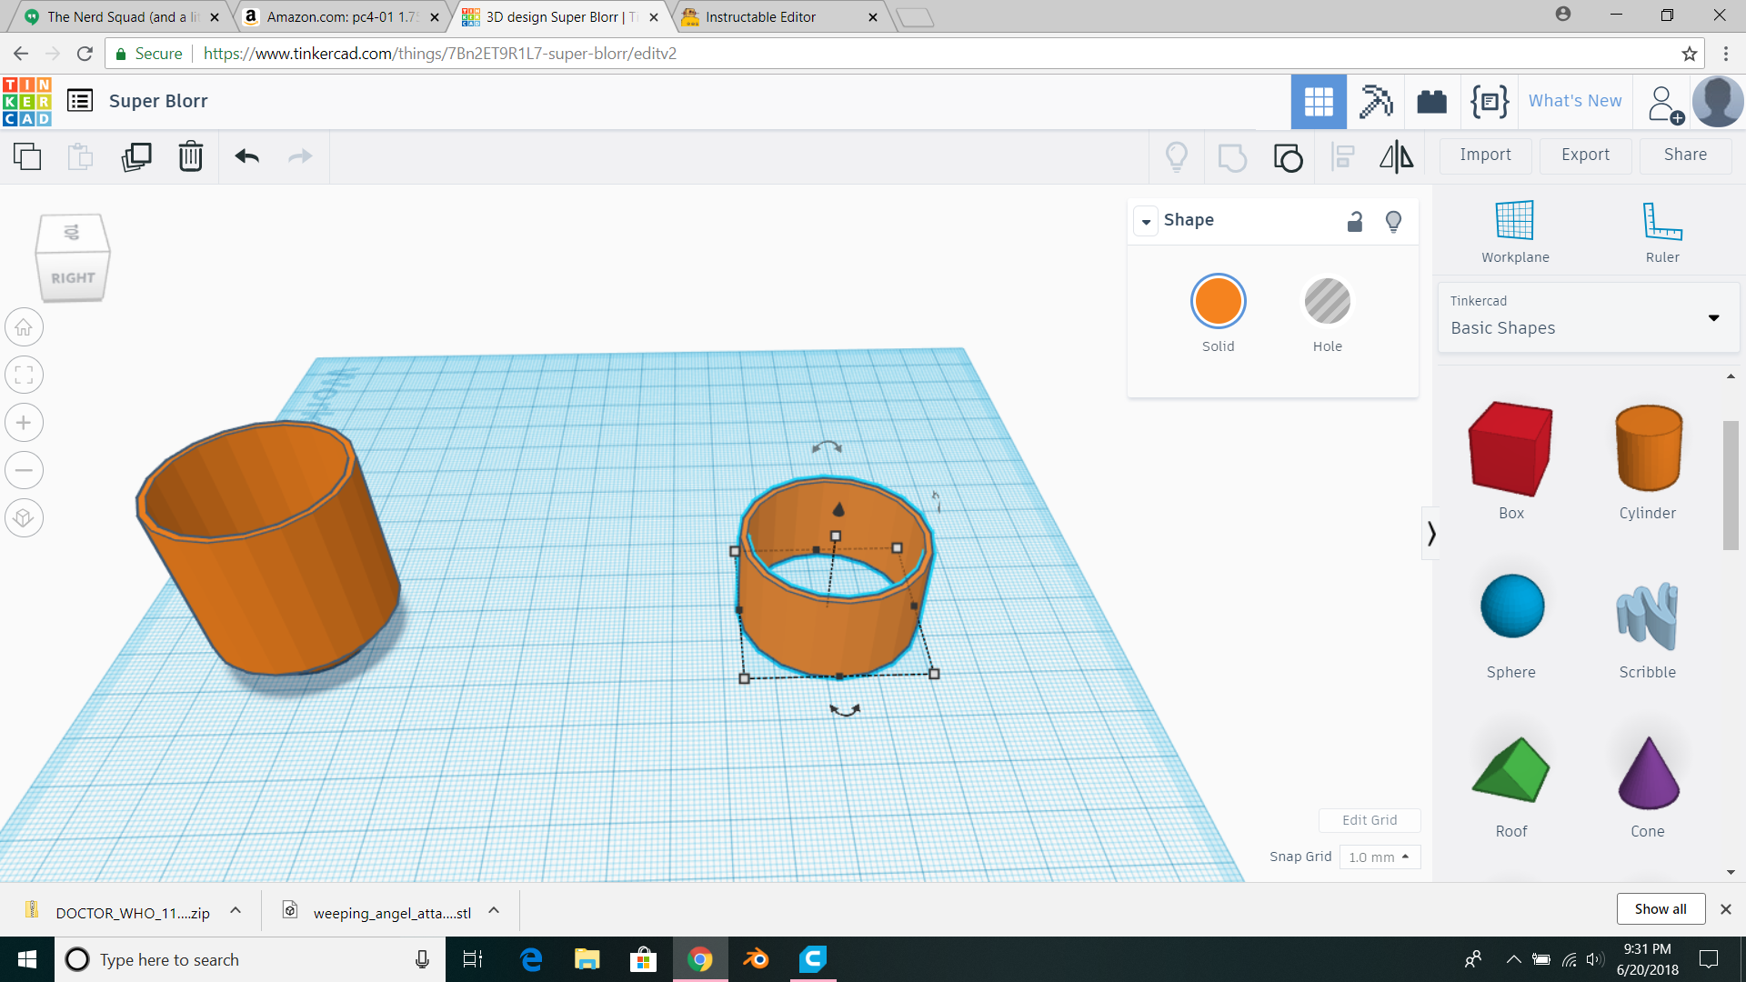1746x982 pixels.
Task: Select the Workplane tool
Action: point(1515,231)
